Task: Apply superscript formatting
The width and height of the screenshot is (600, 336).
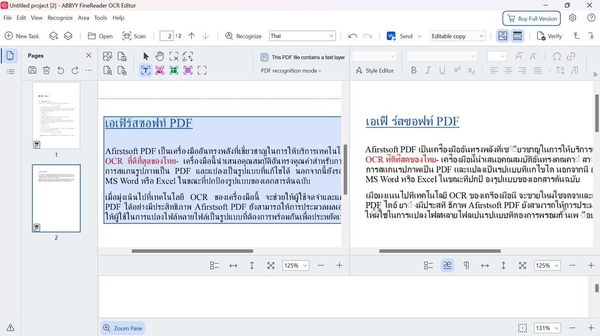Action: coord(457,70)
